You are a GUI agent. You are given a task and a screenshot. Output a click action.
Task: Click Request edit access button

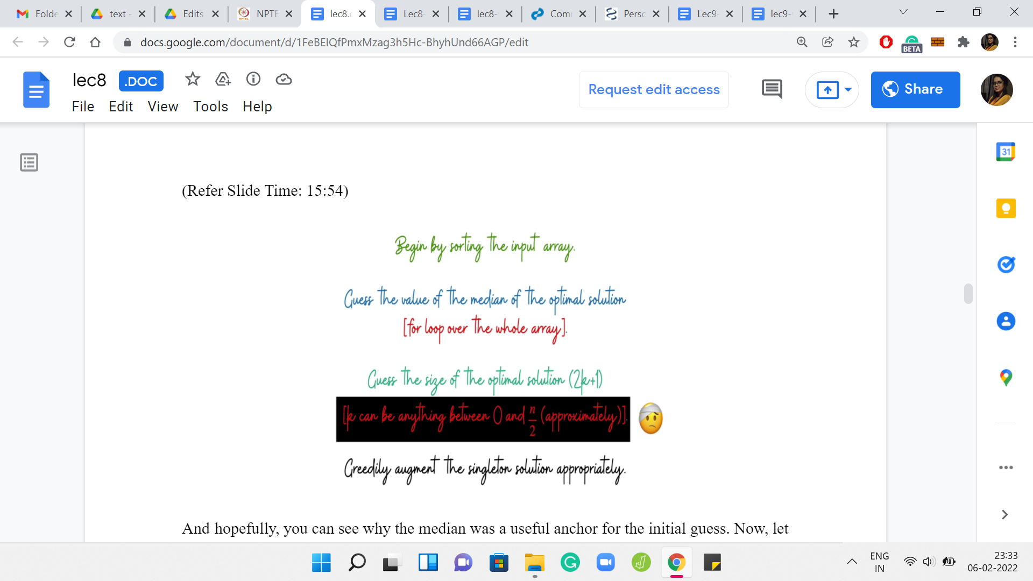point(654,89)
